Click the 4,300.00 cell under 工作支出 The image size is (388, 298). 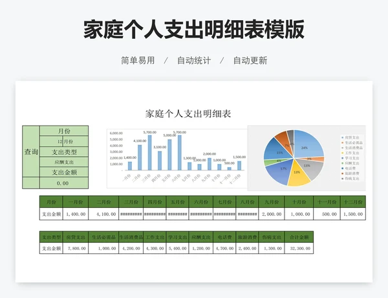(x=155, y=248)
